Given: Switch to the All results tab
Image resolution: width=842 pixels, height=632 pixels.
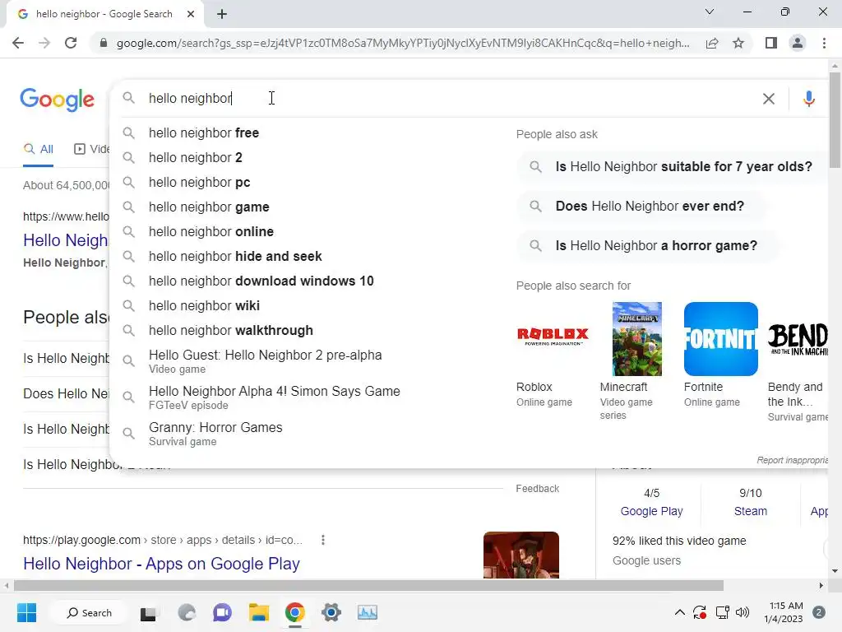Looking at the screenshot, I should [x=39, y=150].
